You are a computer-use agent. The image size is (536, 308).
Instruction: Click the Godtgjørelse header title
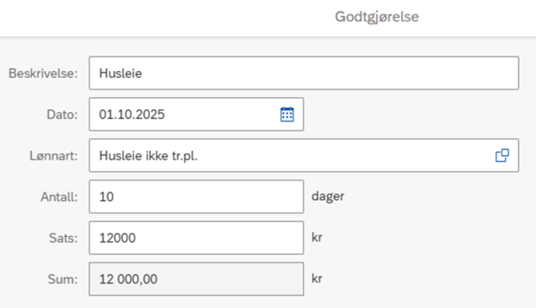pos(377,17)
